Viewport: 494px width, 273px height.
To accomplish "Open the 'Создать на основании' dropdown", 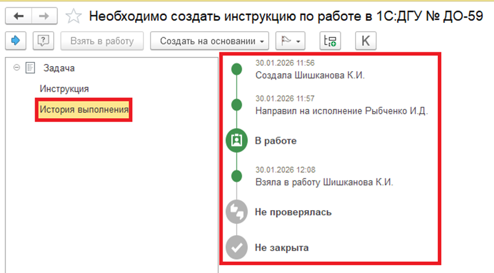I will (210, 41).
